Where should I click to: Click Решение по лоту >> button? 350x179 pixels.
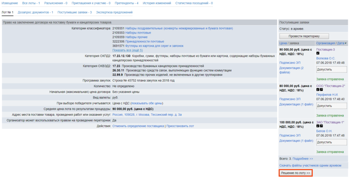tap(295, 173)
